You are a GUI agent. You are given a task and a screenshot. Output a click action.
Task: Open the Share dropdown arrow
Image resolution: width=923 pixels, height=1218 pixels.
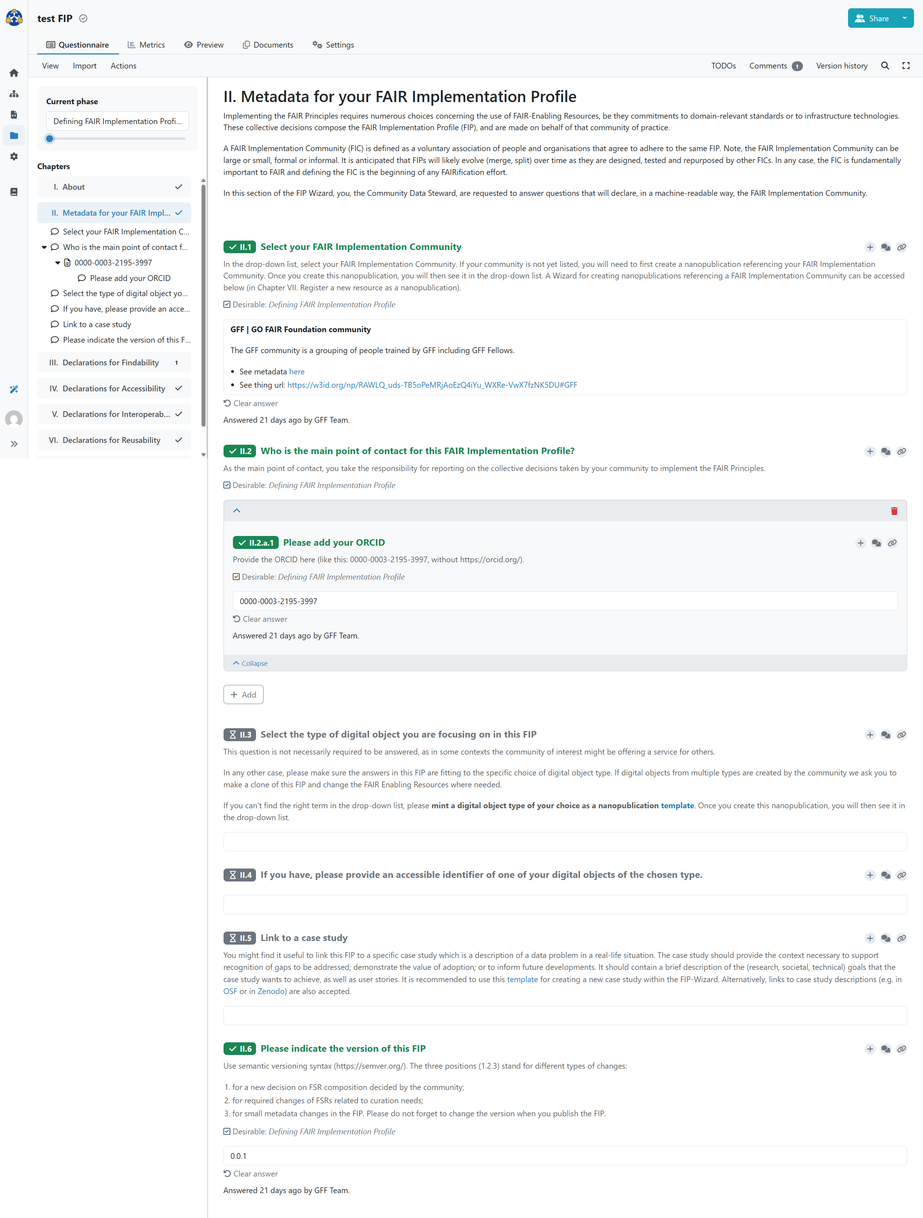[904, 18]
